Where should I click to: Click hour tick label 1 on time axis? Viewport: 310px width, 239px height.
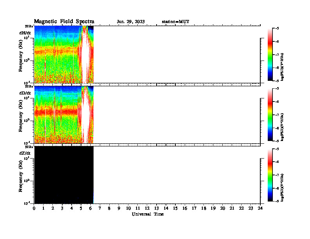pos(43,208)
